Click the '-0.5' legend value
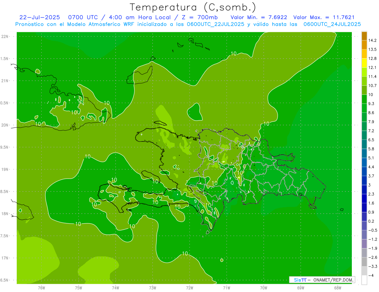This screenshot has height=292, width=379. pyautogui.click(x=373, y=230)
